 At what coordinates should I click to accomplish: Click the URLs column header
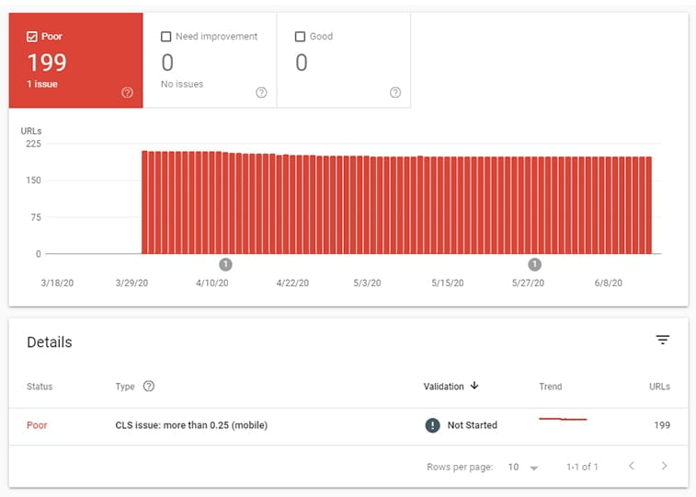[x=659, y=387]
